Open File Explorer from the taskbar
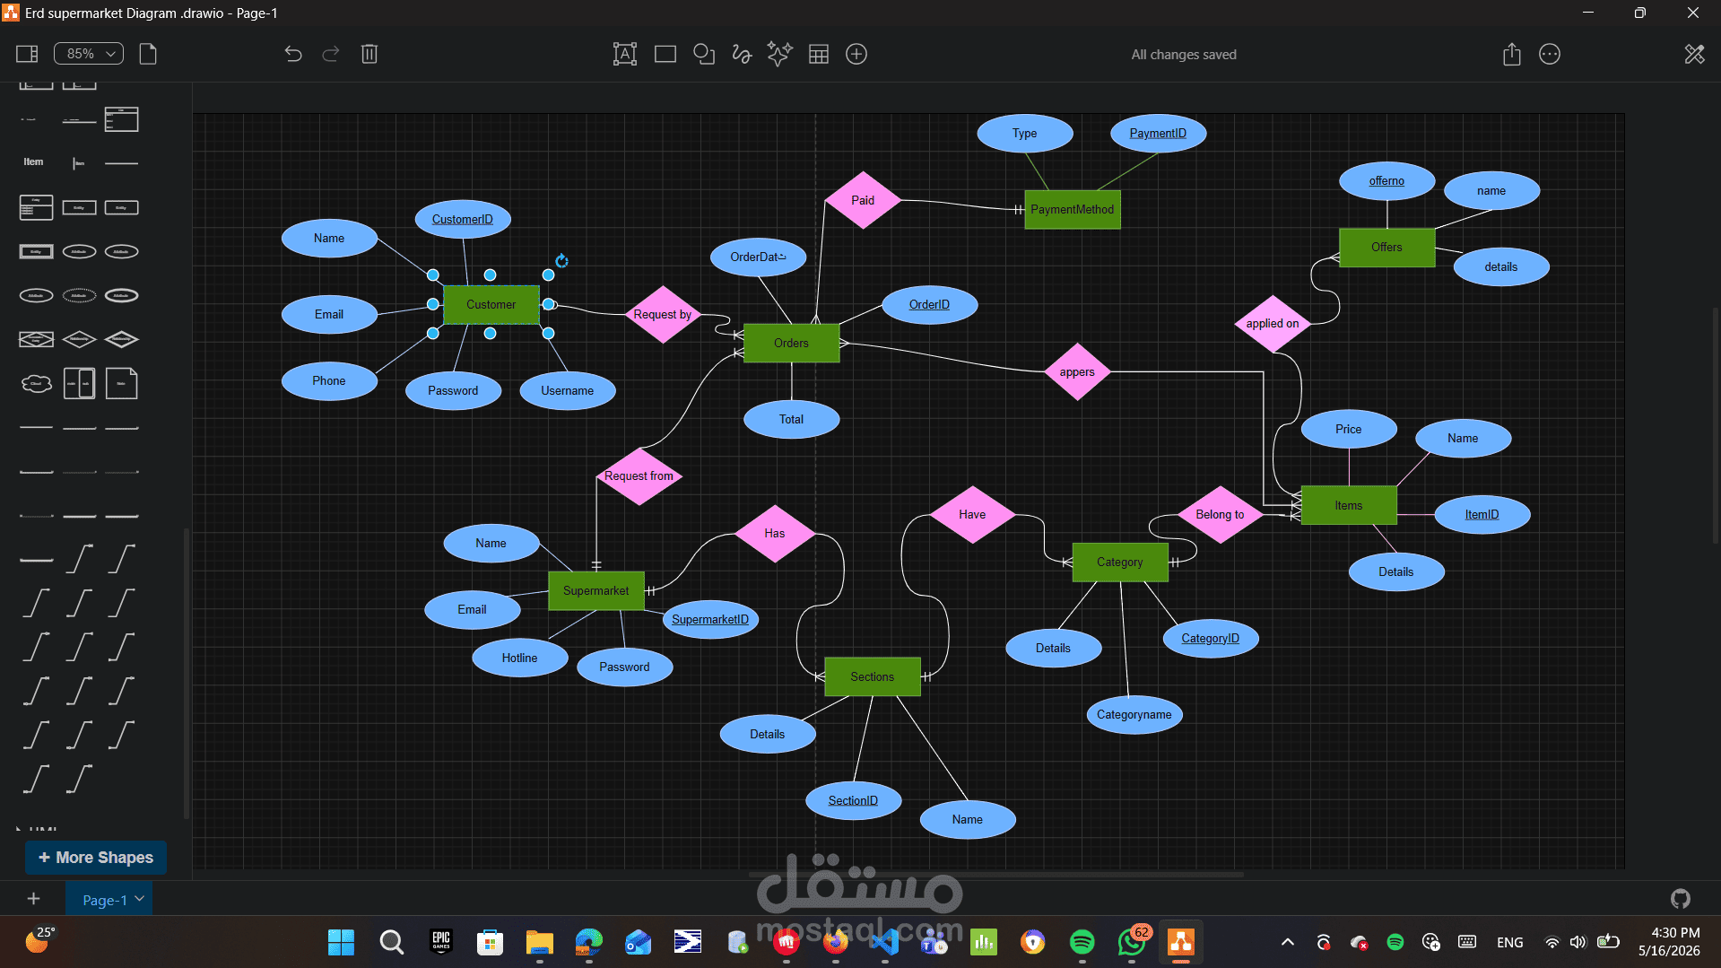Screen dimensions: 1721x968 pos(539,942)
